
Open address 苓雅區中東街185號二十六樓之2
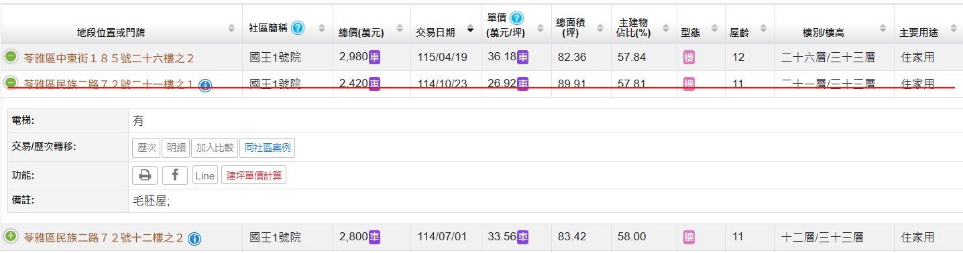(109, 58)
